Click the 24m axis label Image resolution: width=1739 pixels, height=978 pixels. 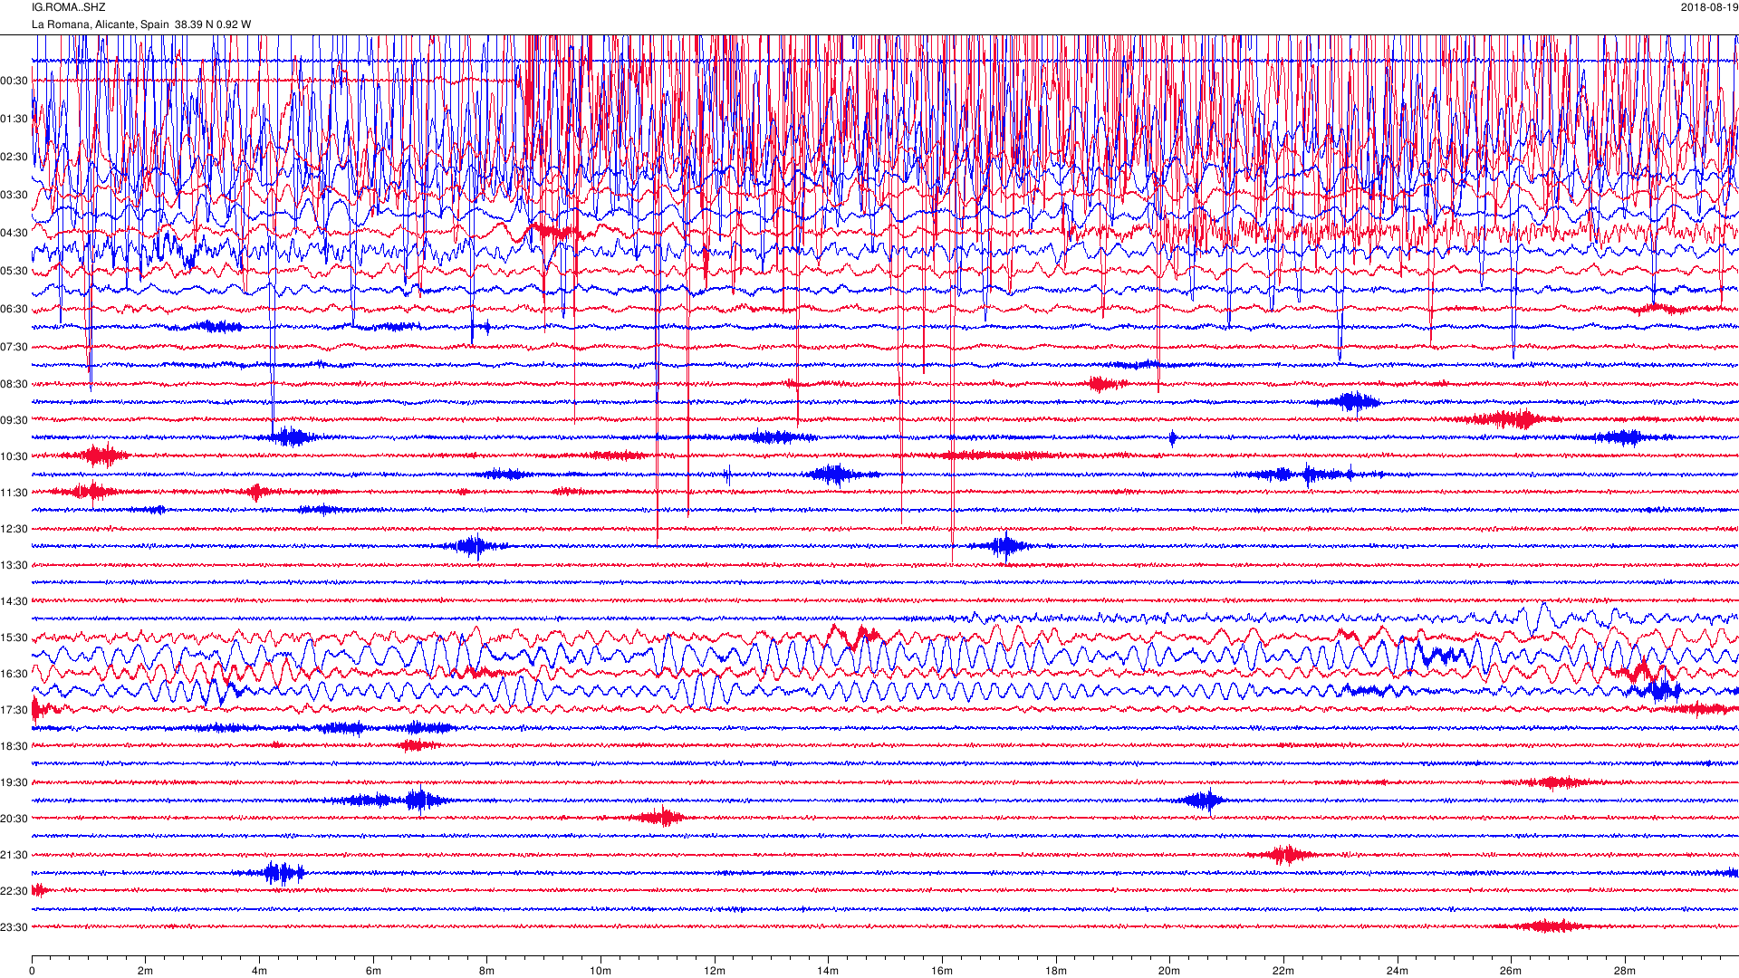point(1398,971)
